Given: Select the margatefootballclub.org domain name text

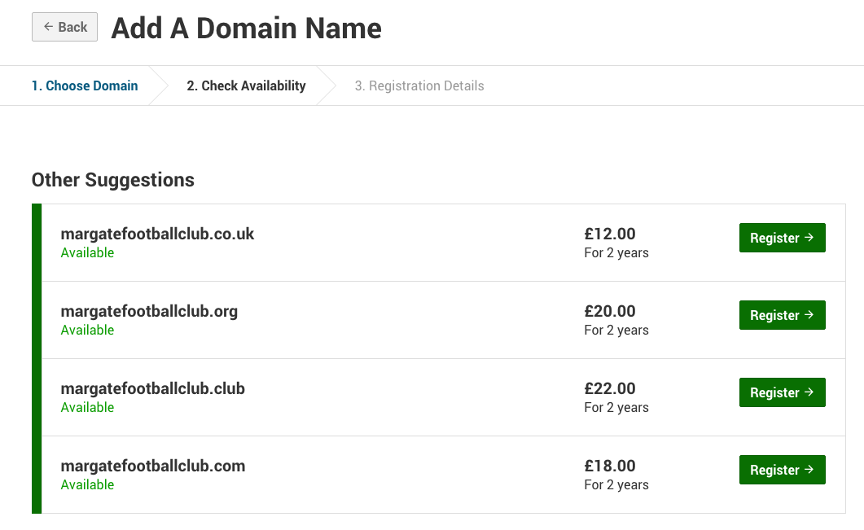Looking at the screenshot, I should click(x=149, y=312).
